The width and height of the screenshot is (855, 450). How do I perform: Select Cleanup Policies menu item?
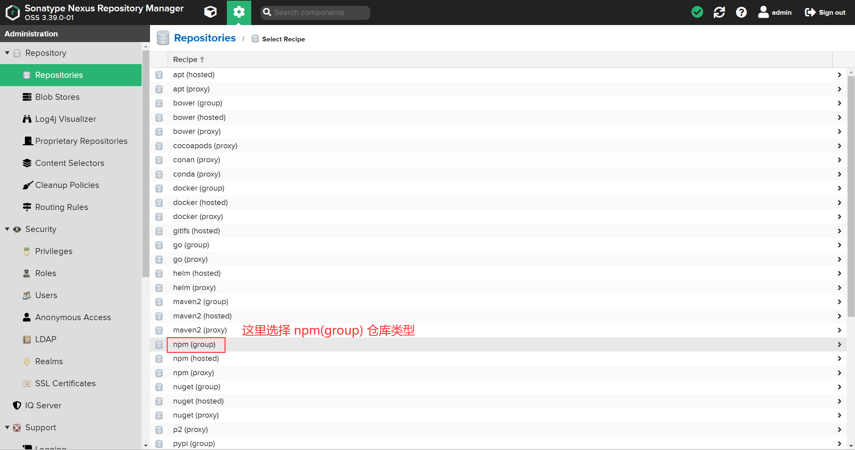(x=67, y=185)
